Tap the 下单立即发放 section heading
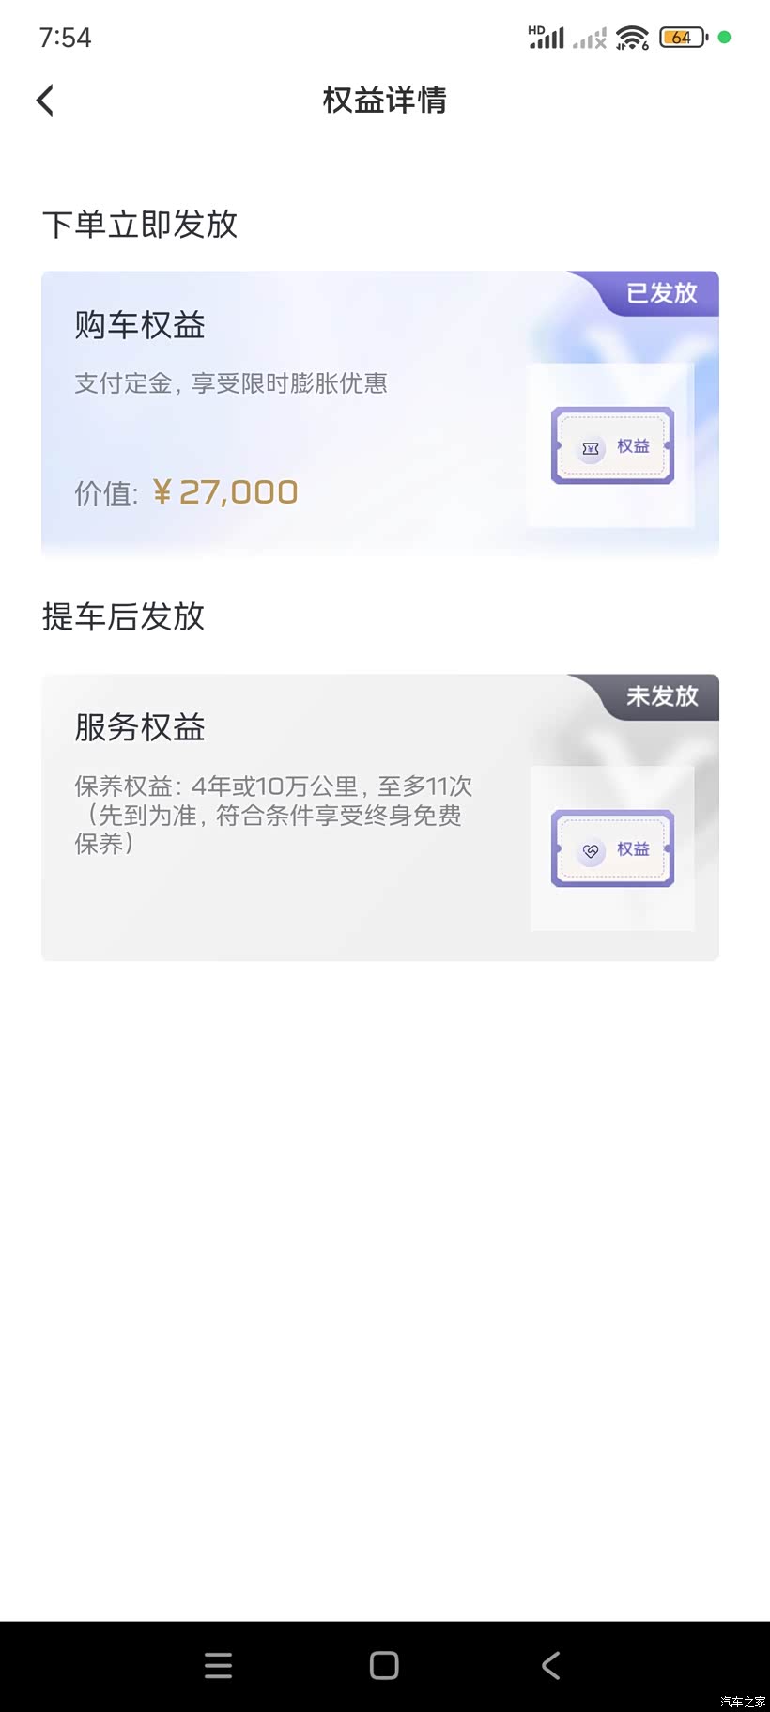Image resolution: width=770 pixels, height=1712 pixels. (140, 225)
